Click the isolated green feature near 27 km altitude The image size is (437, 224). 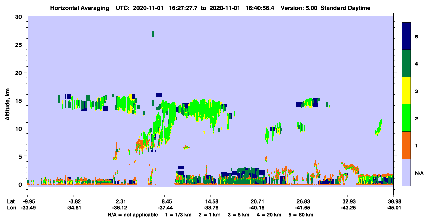153,34
